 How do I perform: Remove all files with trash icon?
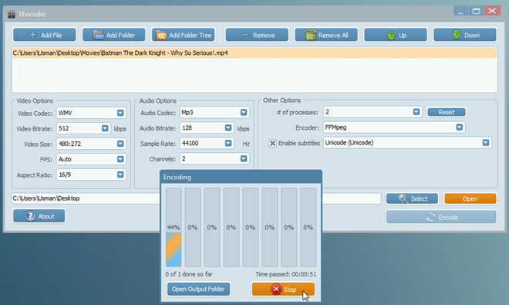tap(310, 35)
